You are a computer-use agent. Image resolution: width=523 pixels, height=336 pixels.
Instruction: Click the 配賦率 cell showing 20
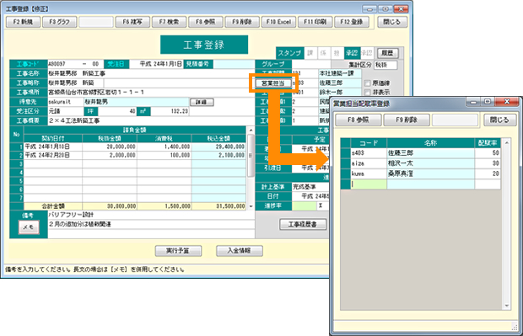(488, 173)
